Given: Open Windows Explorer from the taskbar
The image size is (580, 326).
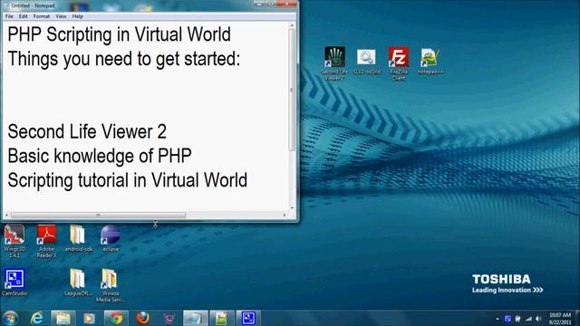Looking at the screenshot, I should coord(63,318).
